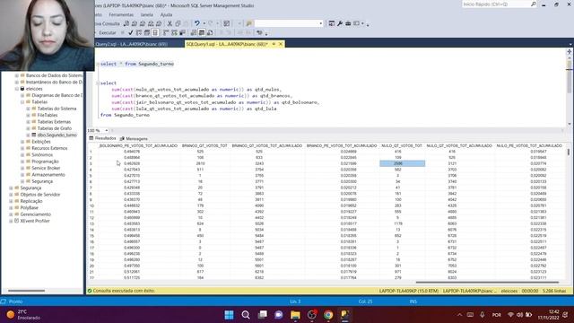
Task: Toggle Include Client Statistics
Action: tap(182, 32)
